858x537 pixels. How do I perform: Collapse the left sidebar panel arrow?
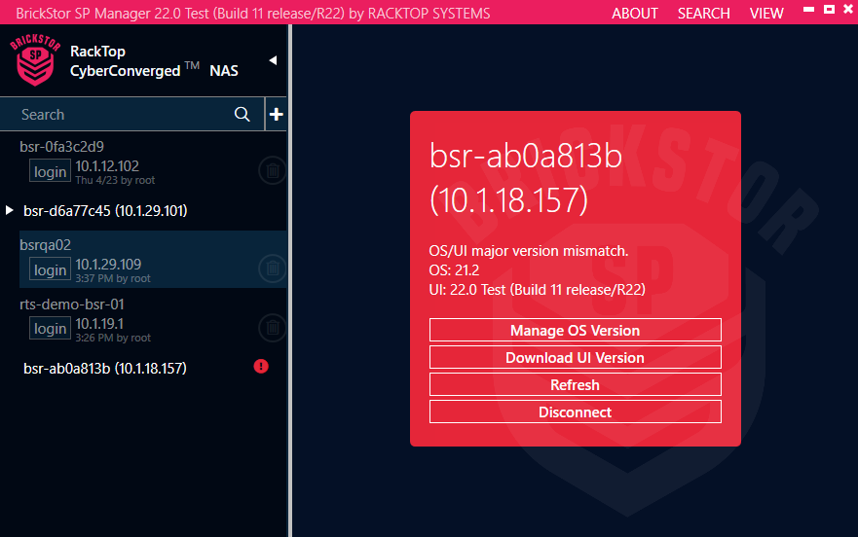pyautogui.click(x=273, y=60)
